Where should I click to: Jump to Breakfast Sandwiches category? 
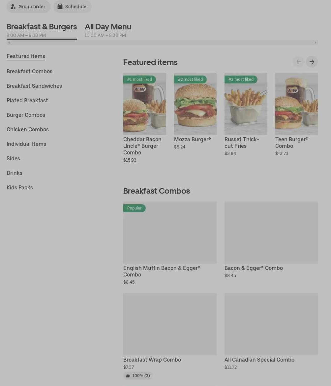[x=34, y=86]
